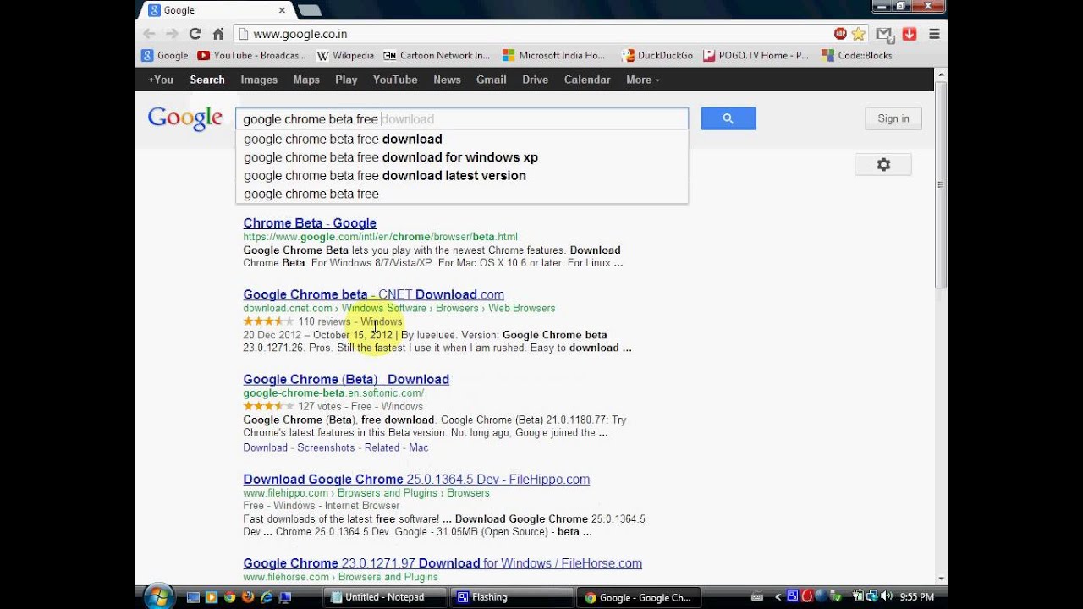Open 'Google Chrome (Beta) - Download' result
The width and height of the screenshot is (1083, 609).
(x=346, y=379)
